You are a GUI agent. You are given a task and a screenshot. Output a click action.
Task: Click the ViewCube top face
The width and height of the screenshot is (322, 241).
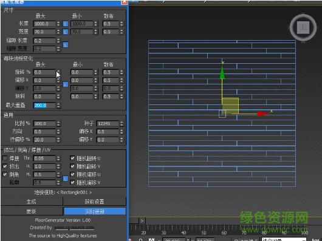tap(303, 27)
